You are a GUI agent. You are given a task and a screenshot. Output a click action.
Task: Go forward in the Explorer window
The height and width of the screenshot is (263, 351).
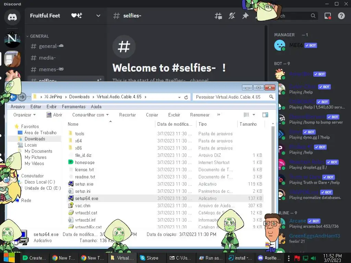(x=22, y=97)
